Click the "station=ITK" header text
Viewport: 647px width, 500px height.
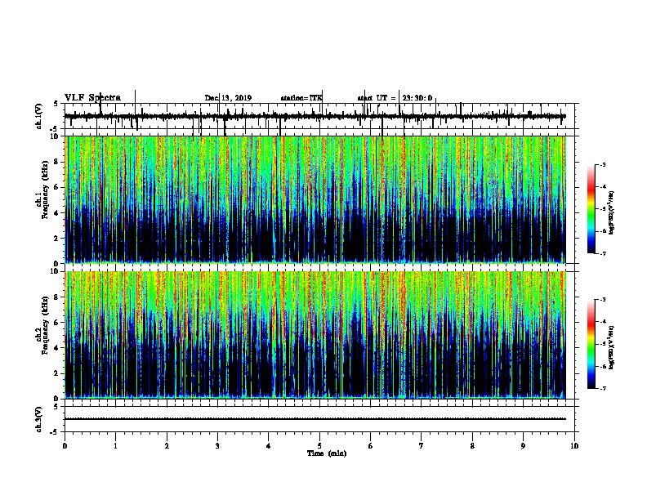(301, 98)
